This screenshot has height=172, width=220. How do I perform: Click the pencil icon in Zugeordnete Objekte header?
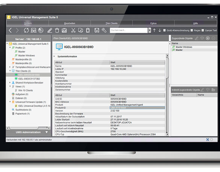point(197,38)
